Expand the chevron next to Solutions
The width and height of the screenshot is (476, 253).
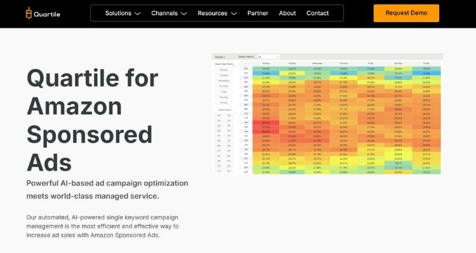(138, 14)
